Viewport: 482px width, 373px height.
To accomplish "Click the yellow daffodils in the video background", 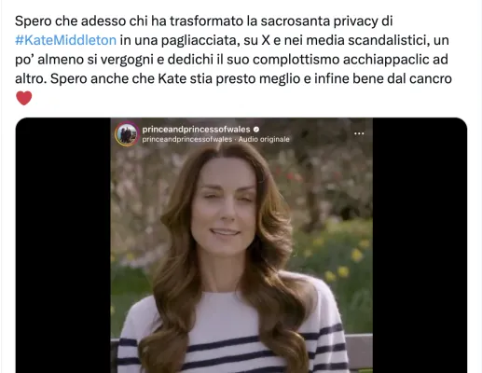I will [342, 264].
